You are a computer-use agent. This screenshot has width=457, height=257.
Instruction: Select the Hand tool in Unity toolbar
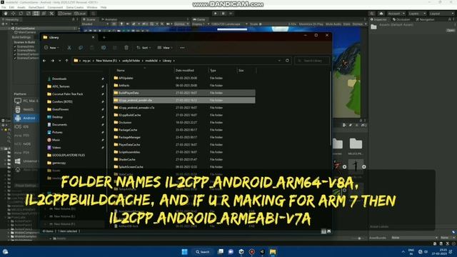pyautogui.click(x=6, y=14)
